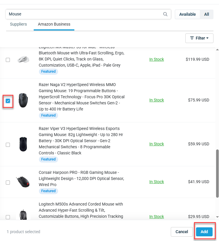Screen dimensions: 219x241
Task: Check the Corsair Harpoon PRO checkbox
Action: click(x=8, y=183)
